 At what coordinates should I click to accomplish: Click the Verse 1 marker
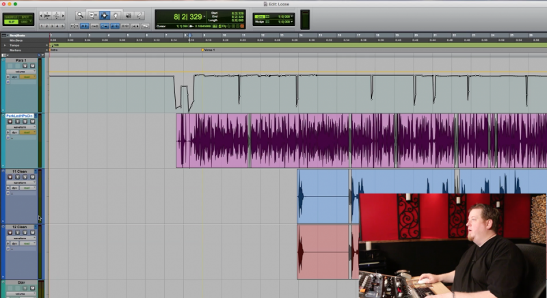(x=209, y=50)
